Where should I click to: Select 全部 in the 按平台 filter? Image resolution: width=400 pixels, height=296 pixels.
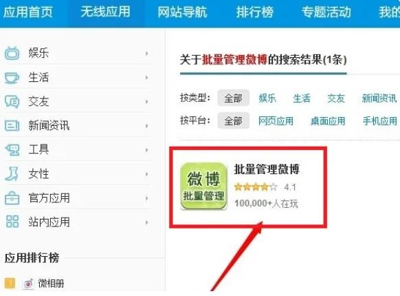233,120
